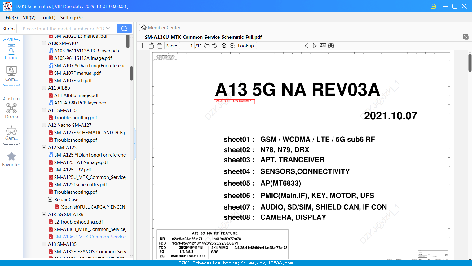Open the model number dropdown arrow
This screenshot has width=472, height=266.
[x=108, y=29]
